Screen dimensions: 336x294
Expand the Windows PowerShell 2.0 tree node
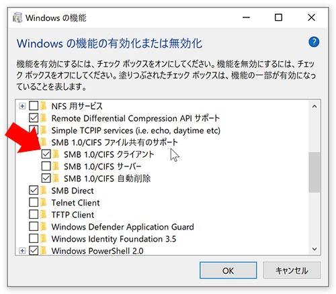coord(22,251)
